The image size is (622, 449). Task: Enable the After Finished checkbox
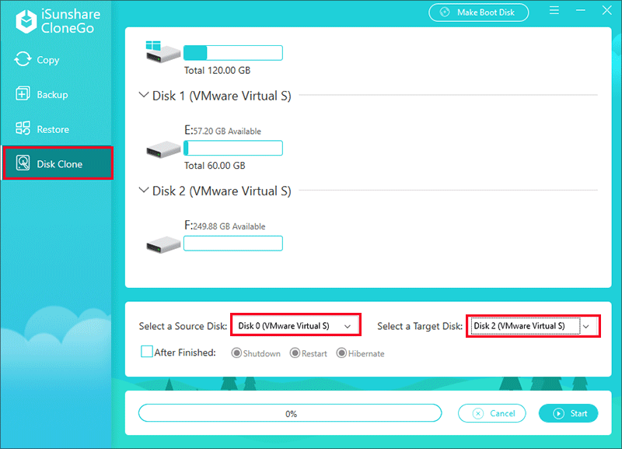[147, 352]
